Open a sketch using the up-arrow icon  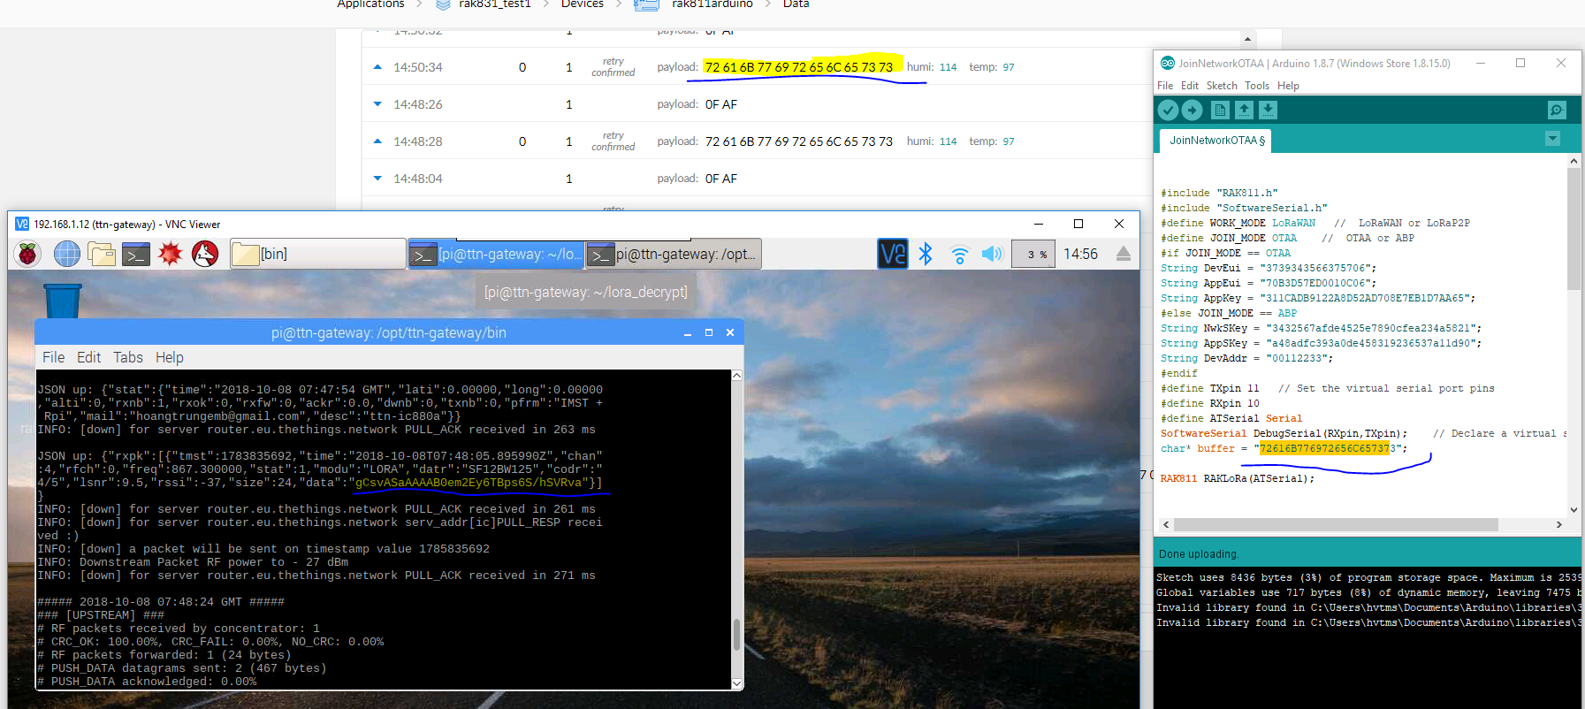[x=1244, y=110]
